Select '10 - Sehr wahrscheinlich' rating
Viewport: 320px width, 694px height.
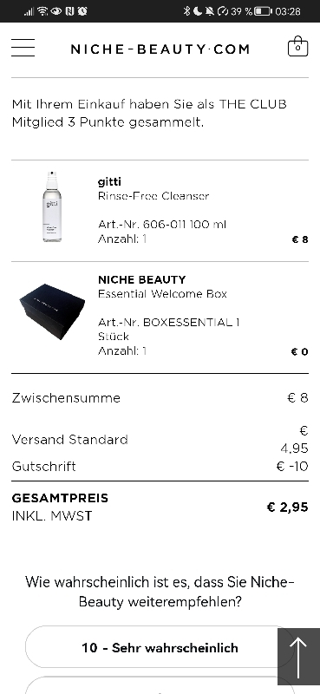160,647
